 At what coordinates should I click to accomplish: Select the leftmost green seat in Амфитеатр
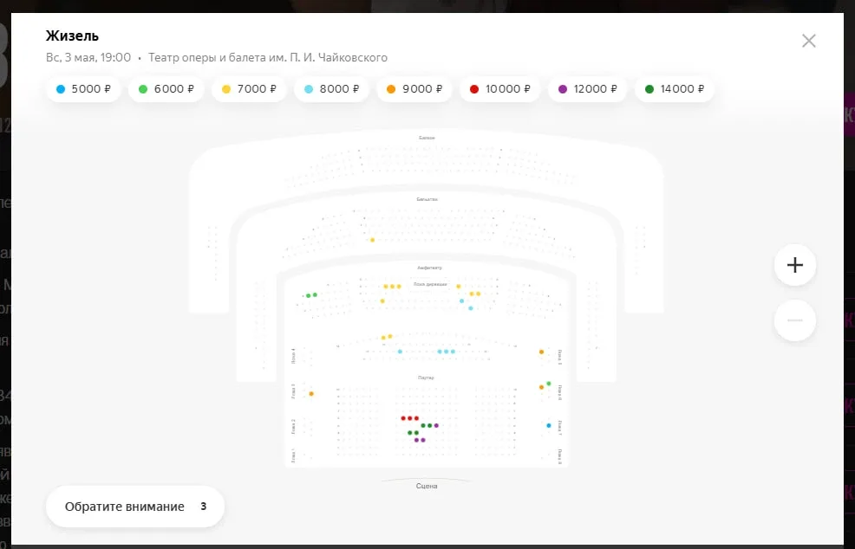(x=308, y=296)
